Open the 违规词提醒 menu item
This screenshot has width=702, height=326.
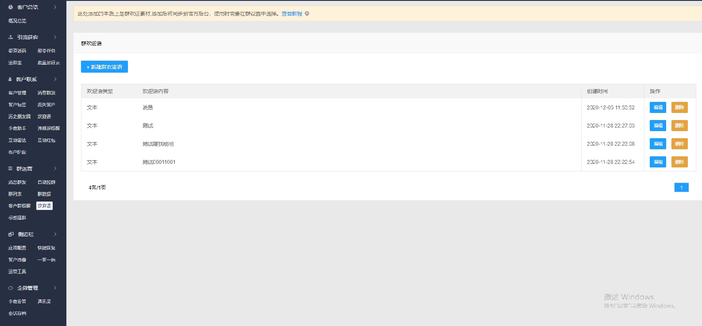pyautogui.click(x=49, y=128)
